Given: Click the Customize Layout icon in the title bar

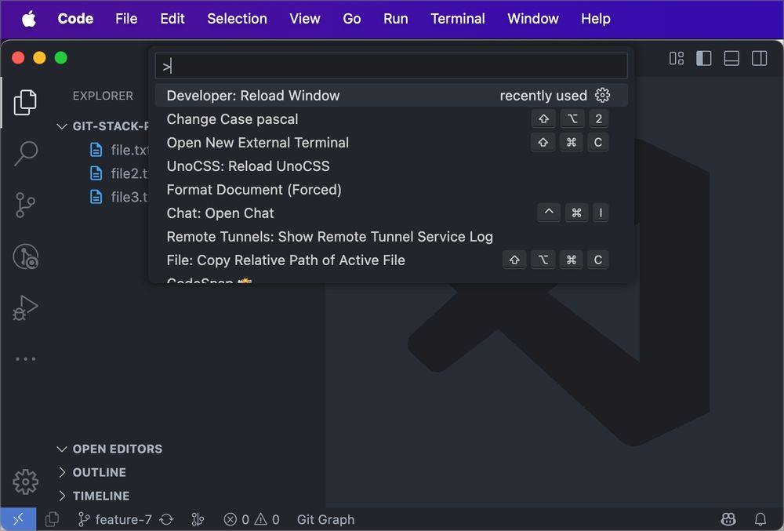Looking at the screenshot, I should pos(677,59).
